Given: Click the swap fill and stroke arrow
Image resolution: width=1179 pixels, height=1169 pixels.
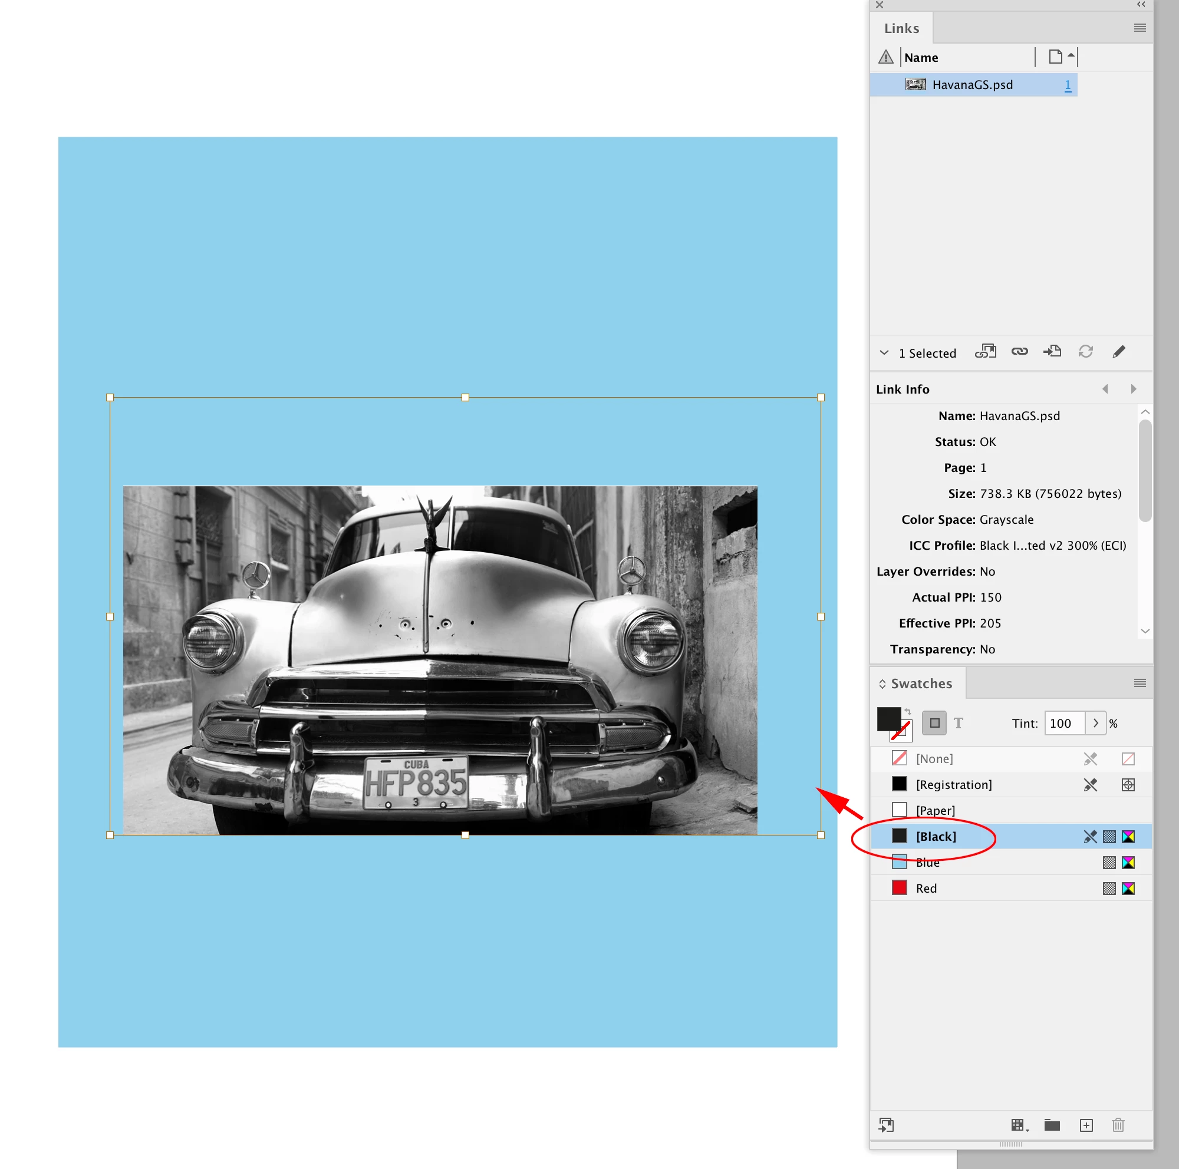Looking at the screenshot, I should [907, 712].
